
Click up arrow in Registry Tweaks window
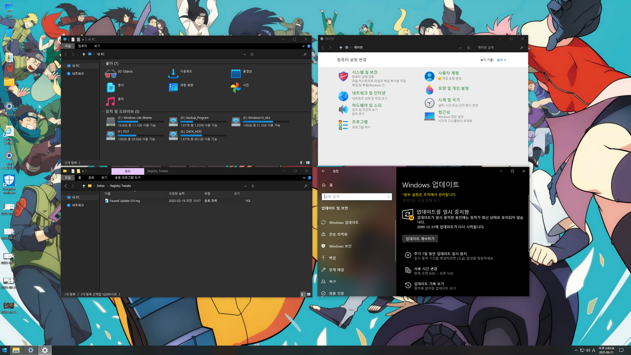pos(83,186)
